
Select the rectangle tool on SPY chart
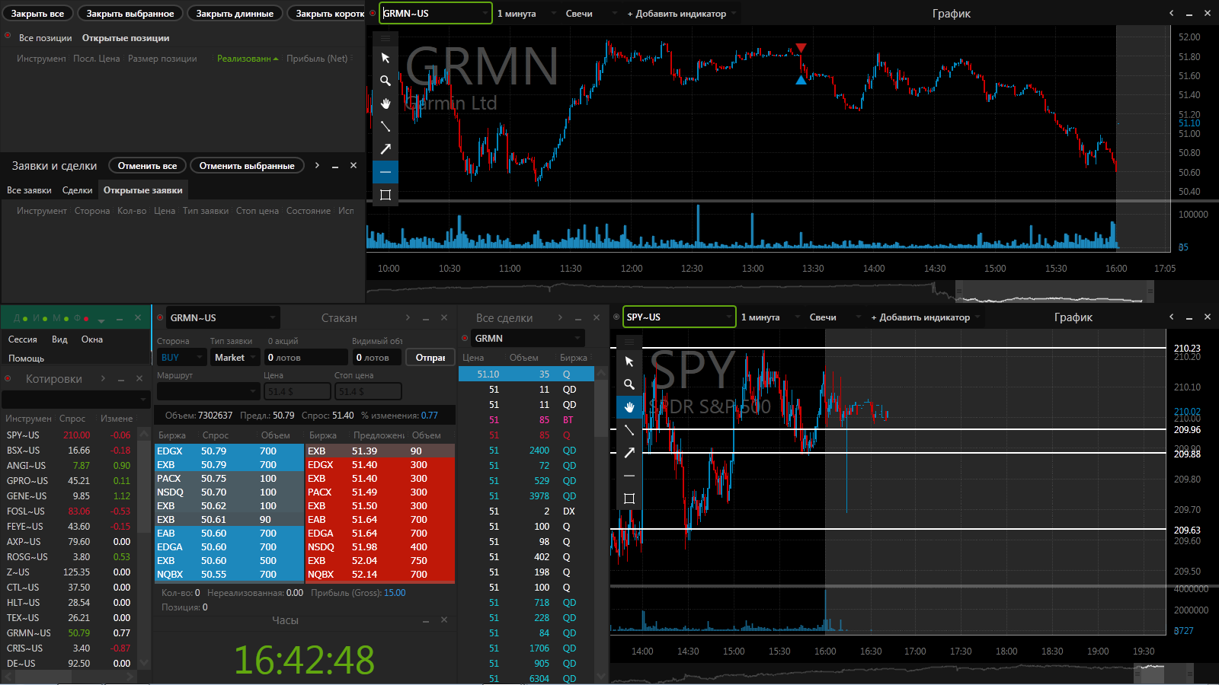(x=629, y=499)
